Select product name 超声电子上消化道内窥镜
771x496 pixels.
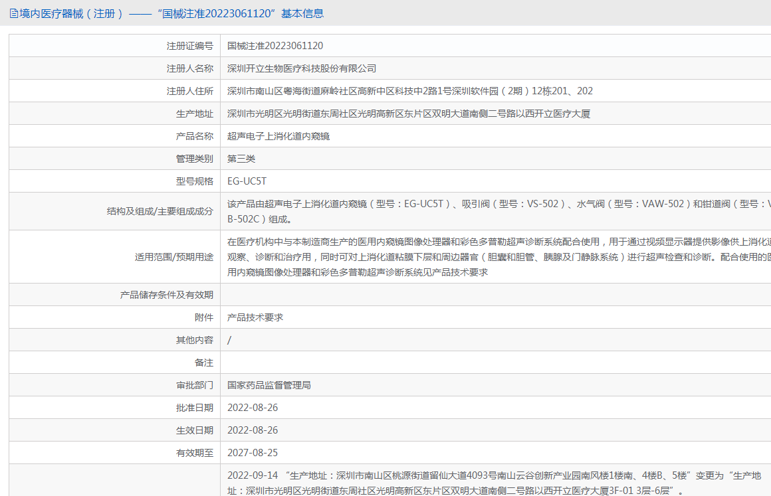tap(278, 136)
